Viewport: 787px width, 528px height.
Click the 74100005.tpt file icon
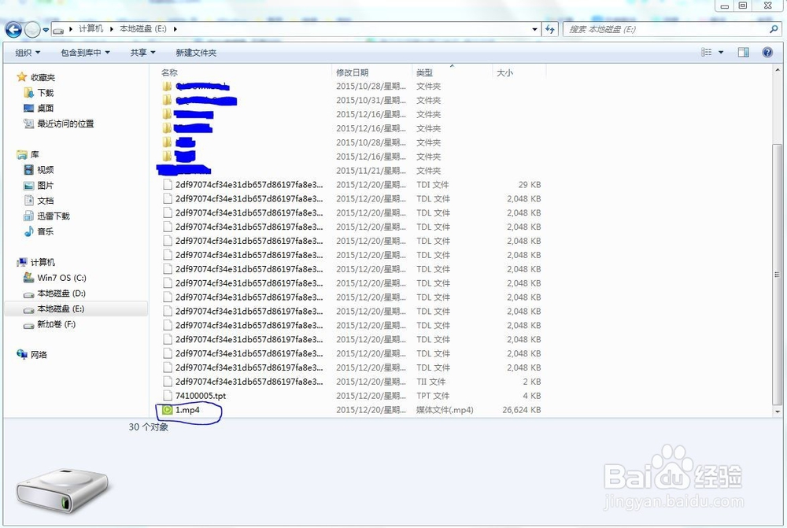click(167, 396)
